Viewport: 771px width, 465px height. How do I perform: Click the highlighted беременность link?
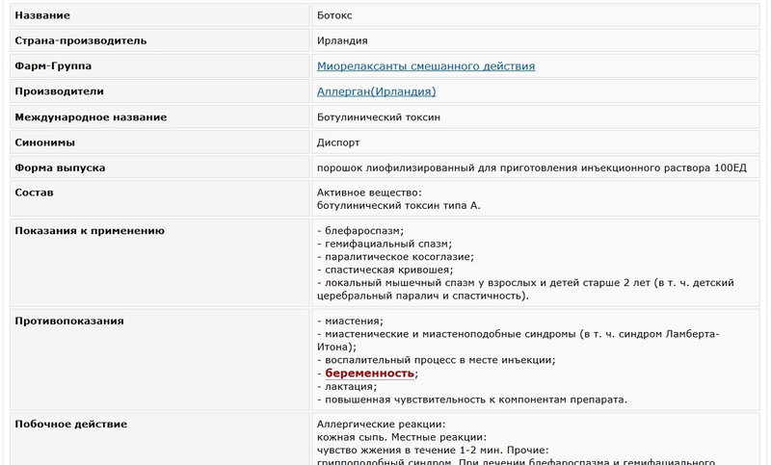click(370, 373)
